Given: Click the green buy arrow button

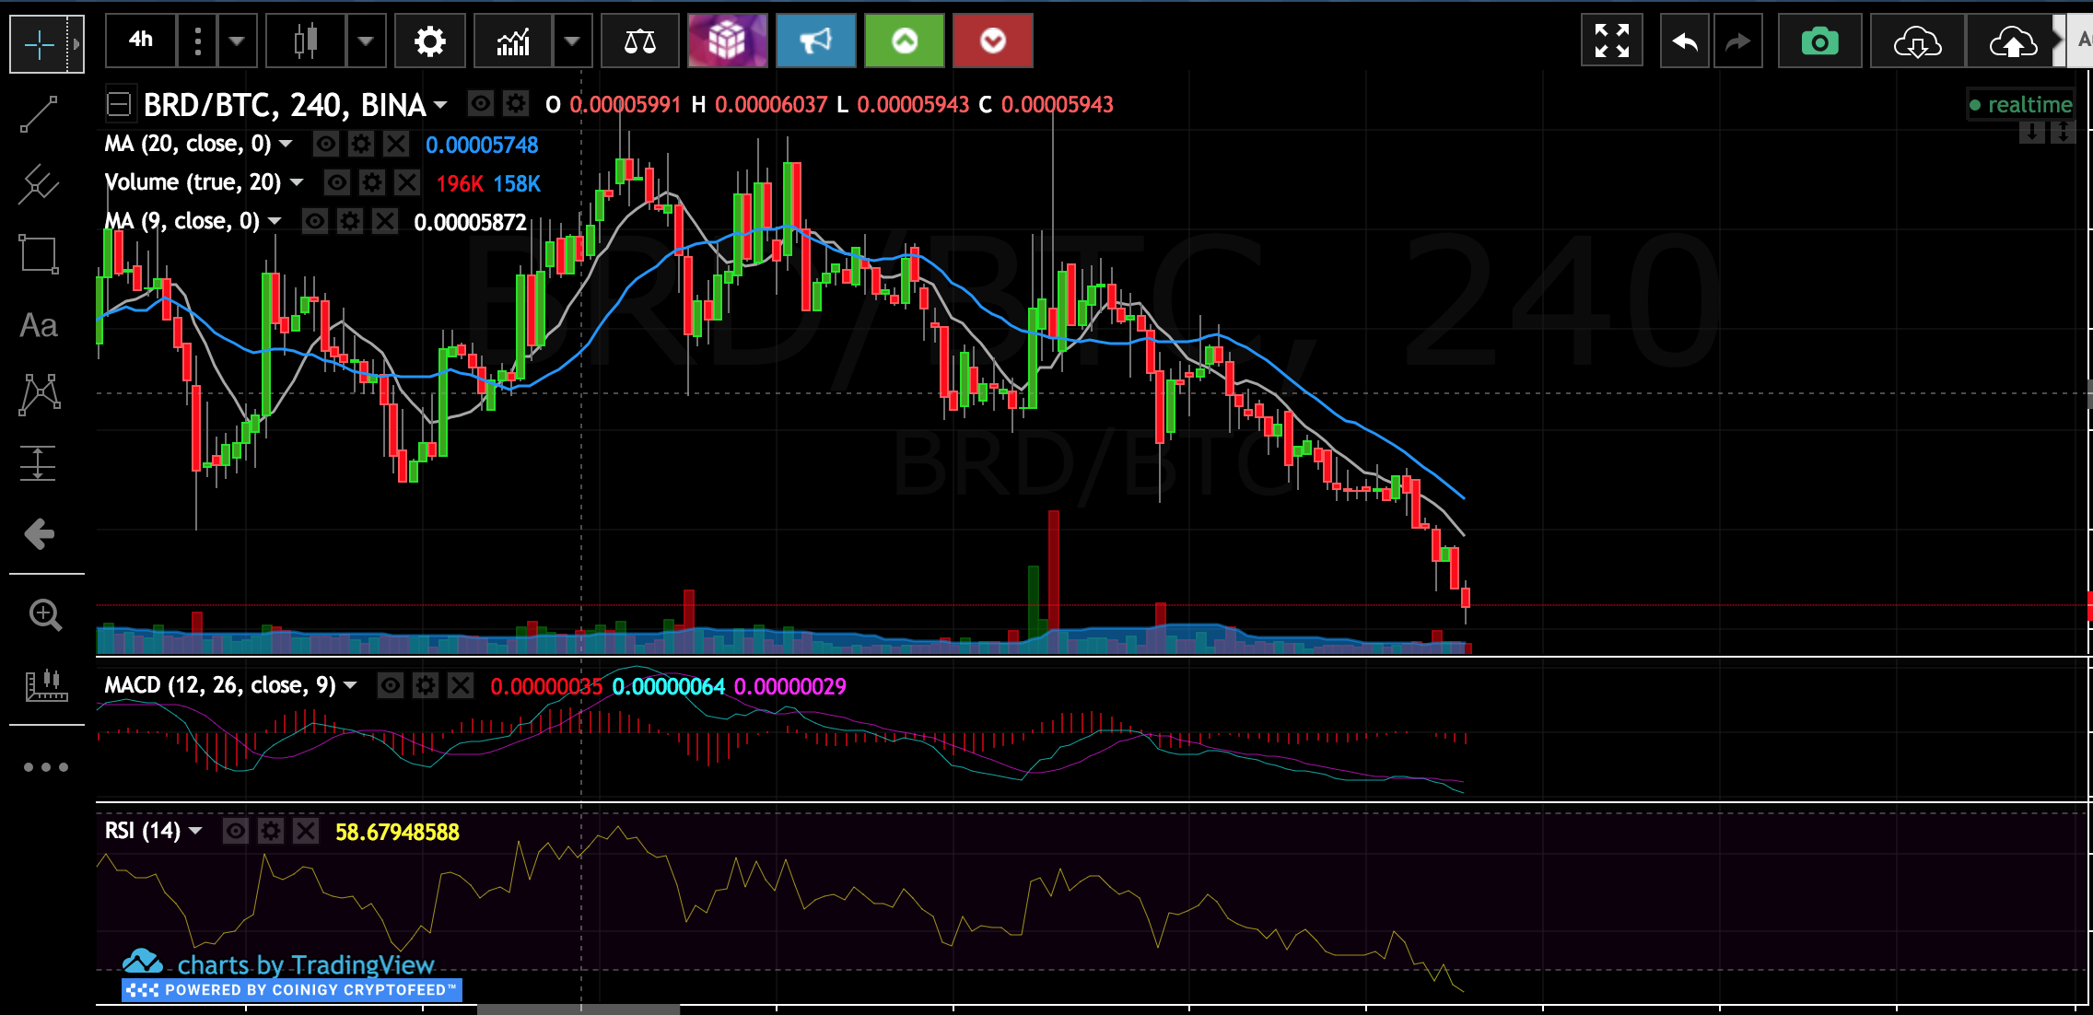Looking at the screenshot, I should point(905,41).
